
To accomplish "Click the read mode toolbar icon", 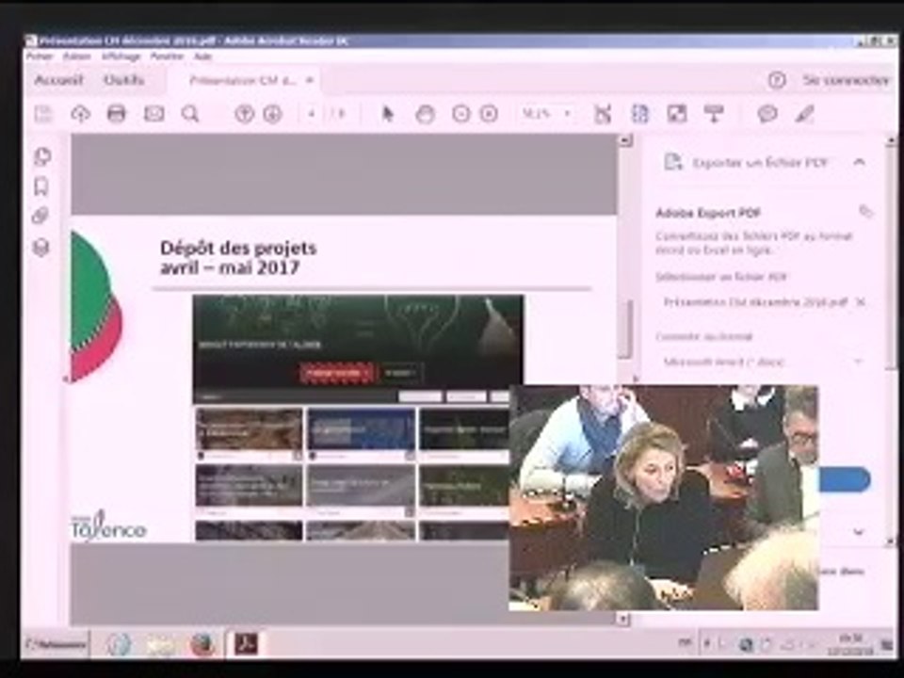I will pyautogui.click(x=714, y=114).
